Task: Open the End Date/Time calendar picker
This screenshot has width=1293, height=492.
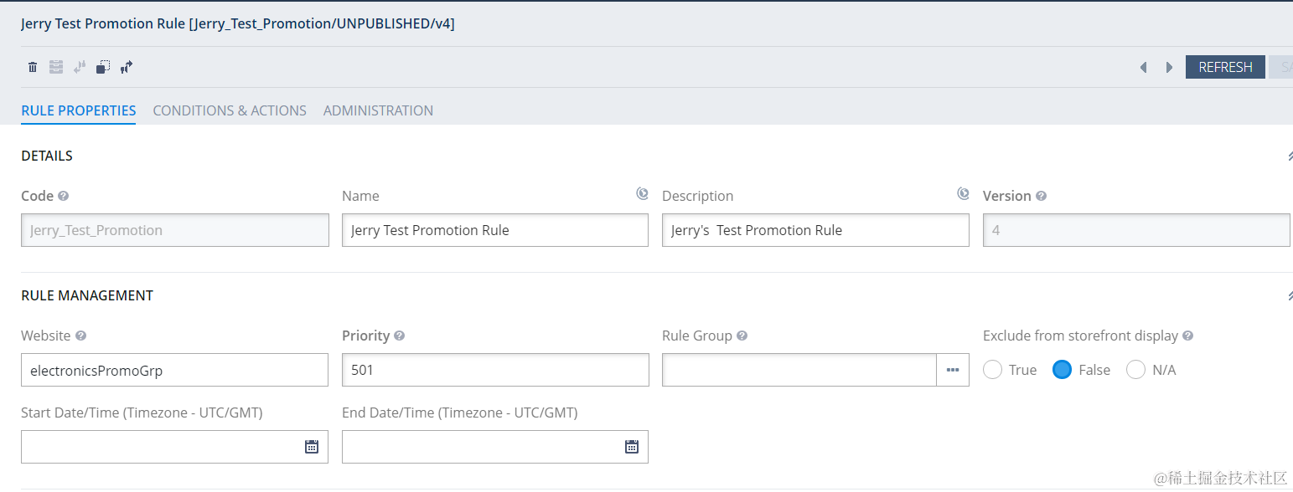Action: 632,447
